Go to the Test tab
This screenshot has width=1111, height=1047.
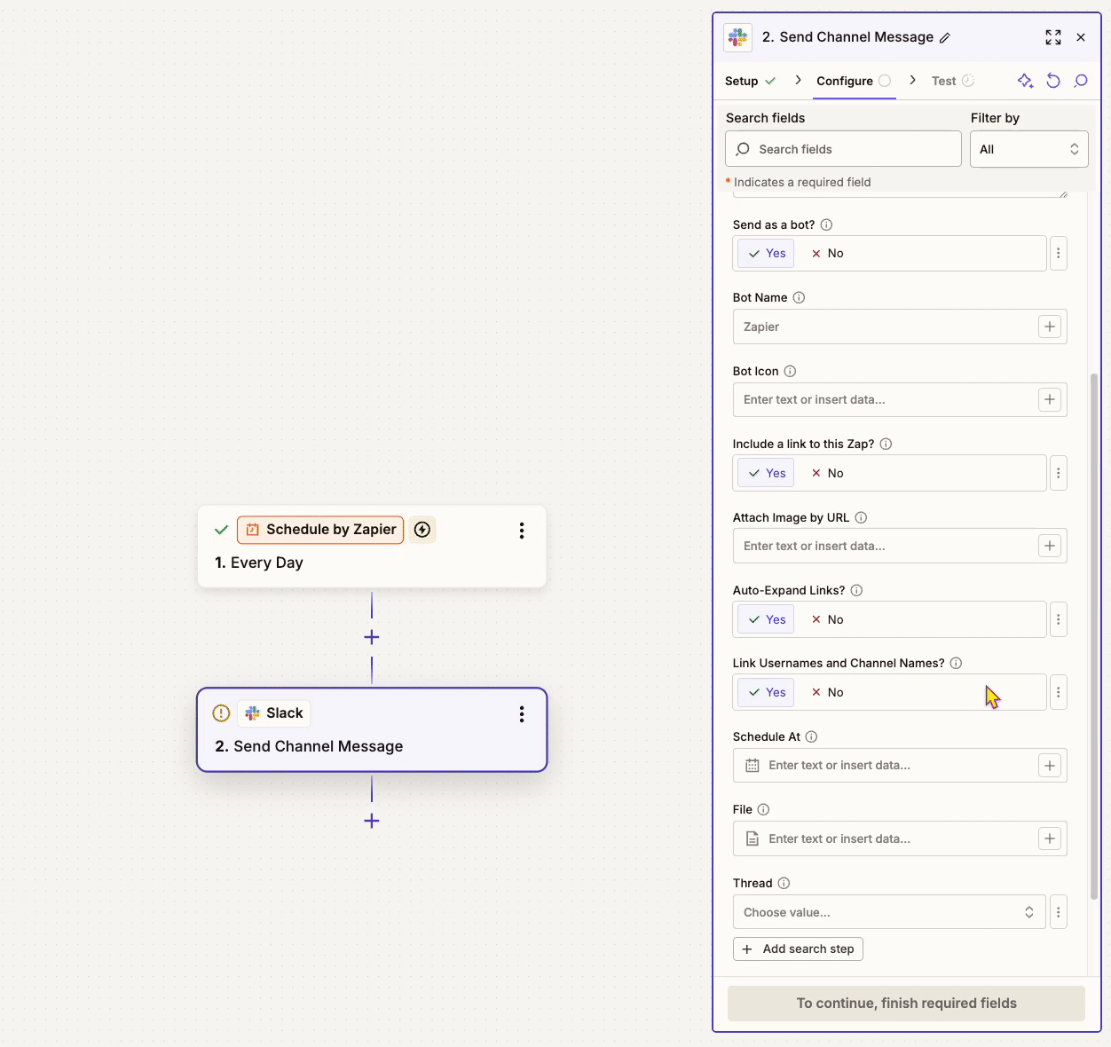tap(943, 81)
